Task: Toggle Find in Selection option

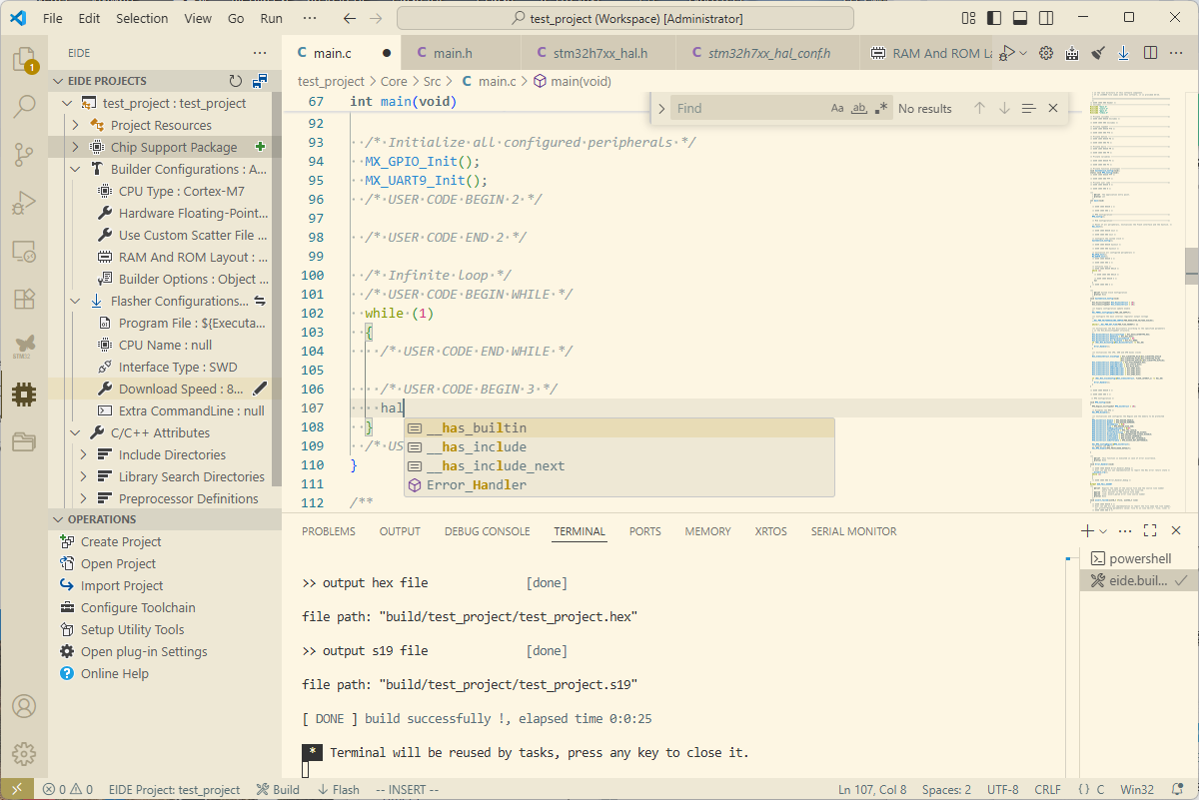Action: tap(1028, 108)
